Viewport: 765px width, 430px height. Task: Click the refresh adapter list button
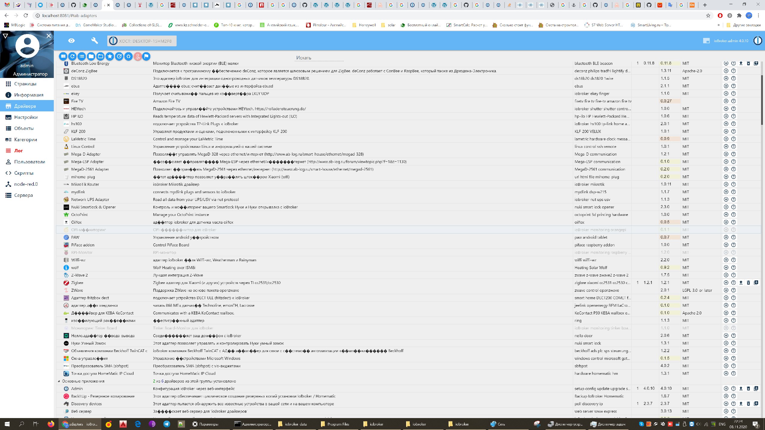(x=72, y=56)
